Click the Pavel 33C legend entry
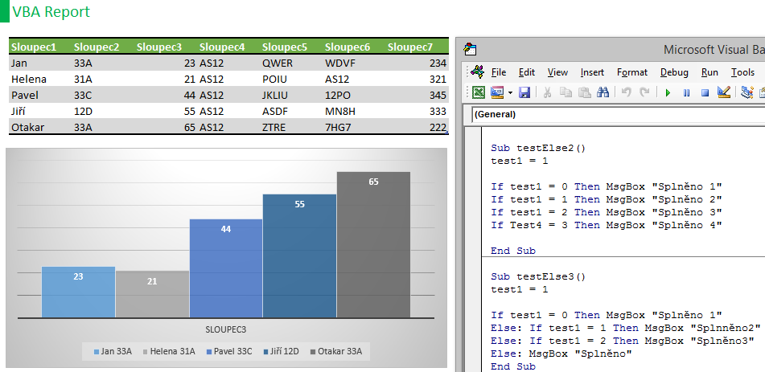The image size is (765, 372). point(228,351)
